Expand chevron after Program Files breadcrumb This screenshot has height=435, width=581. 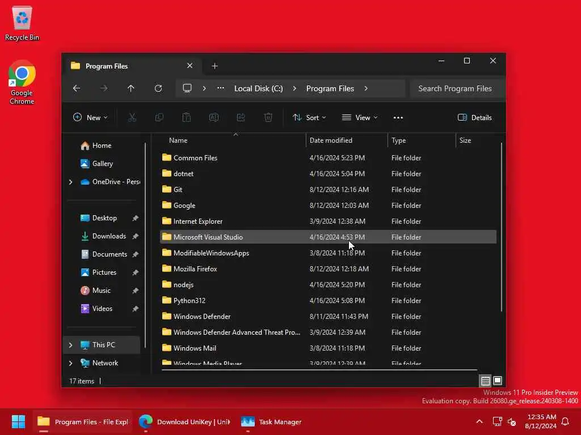(x=366, y=88)
